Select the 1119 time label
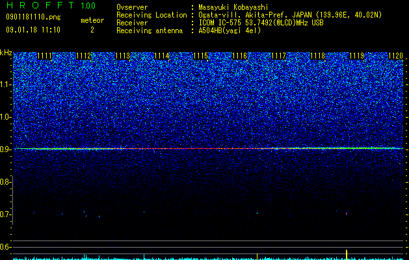Viewport: 409px width, 260px height. (356, 56)
